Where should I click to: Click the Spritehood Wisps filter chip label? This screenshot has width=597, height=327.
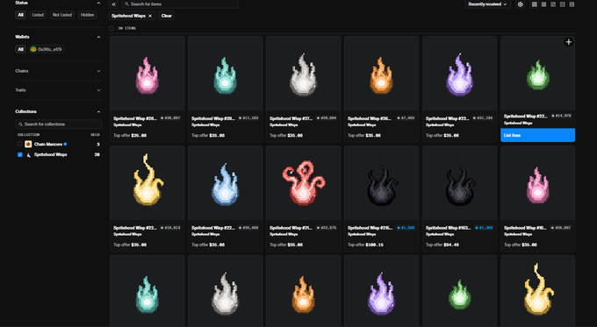coord(129,16)
